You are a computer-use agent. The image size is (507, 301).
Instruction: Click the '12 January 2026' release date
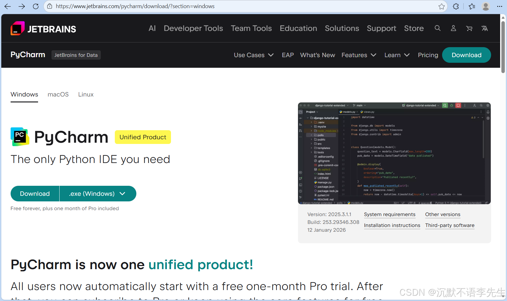pyautogui.click(x=326, y=230)
